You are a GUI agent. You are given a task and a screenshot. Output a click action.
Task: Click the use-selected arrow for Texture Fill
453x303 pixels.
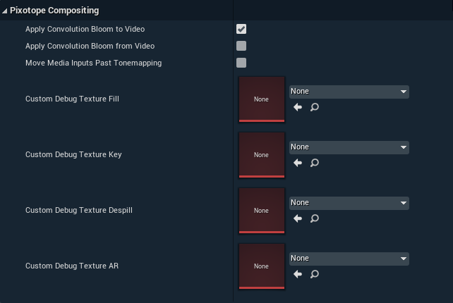coord(298,107)
